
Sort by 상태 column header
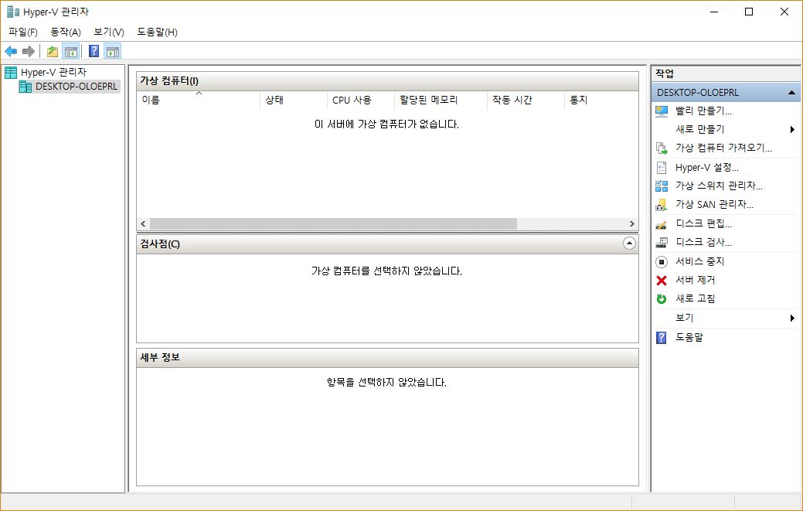point(294,100)
